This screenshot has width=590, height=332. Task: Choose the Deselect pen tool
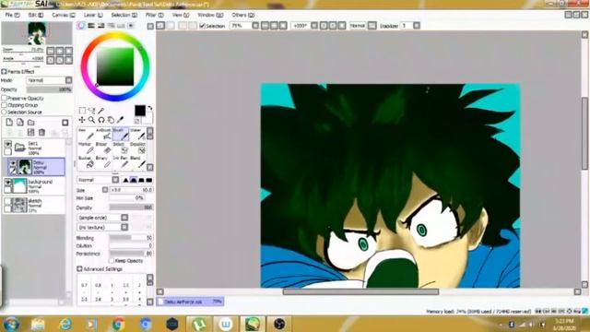[137, 148]
